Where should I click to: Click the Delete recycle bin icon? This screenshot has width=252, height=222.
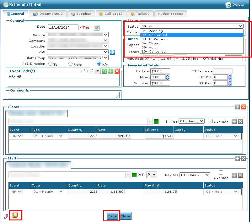click(228, 5)
